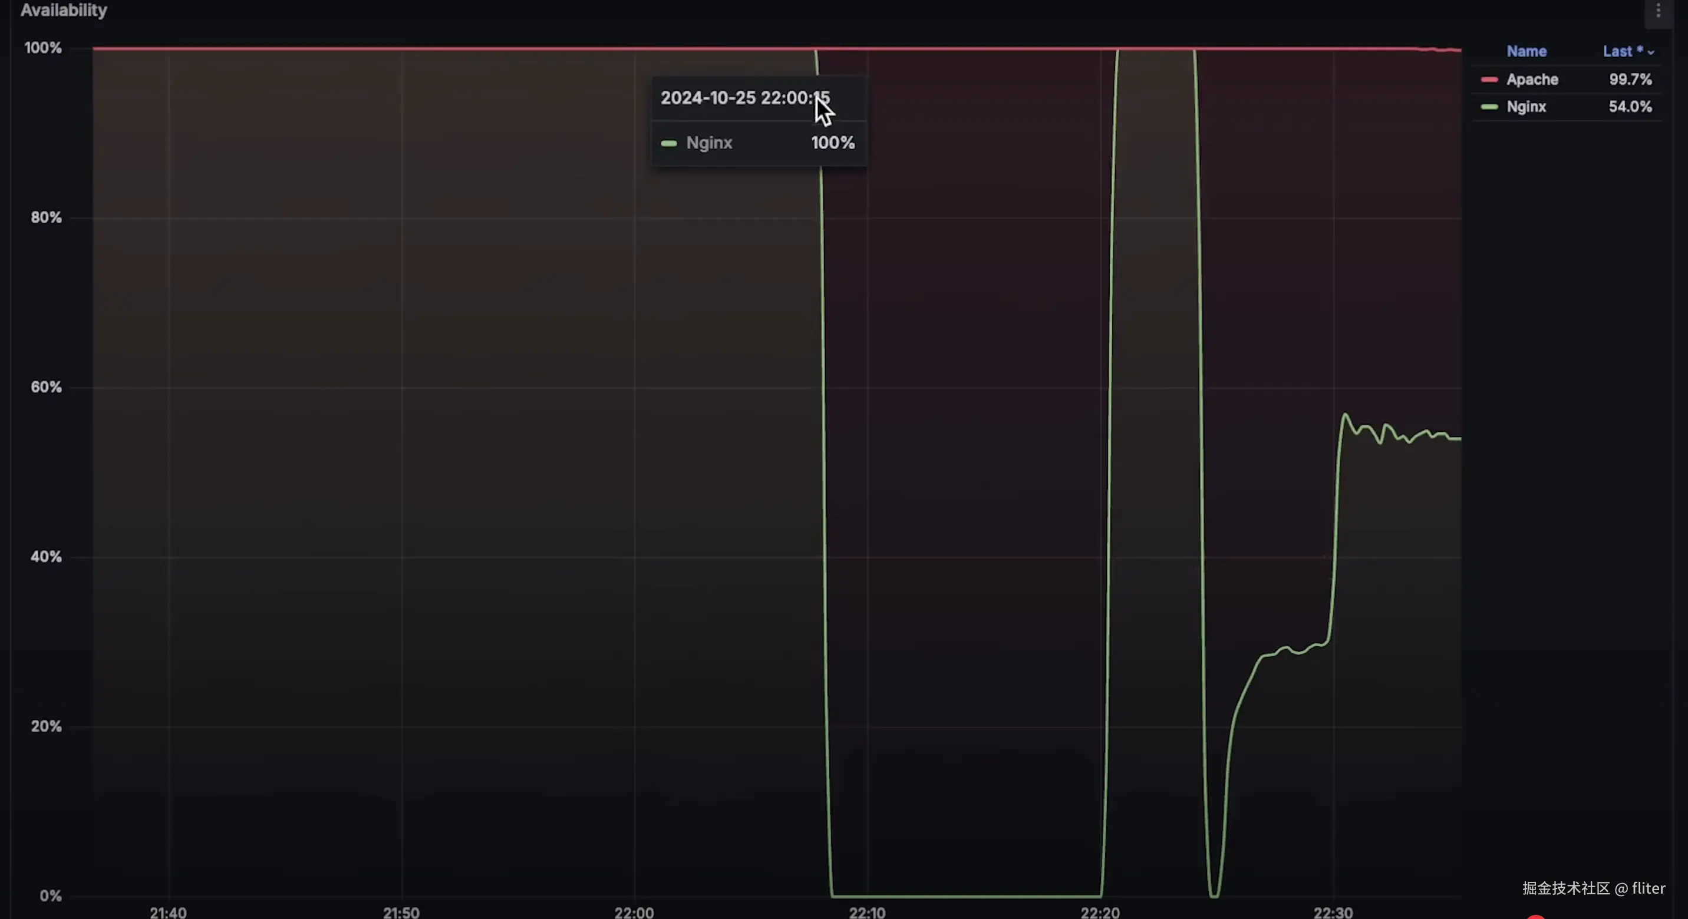
Task: Click the Apache red series color indicator
Action: tap(1489, 80)
